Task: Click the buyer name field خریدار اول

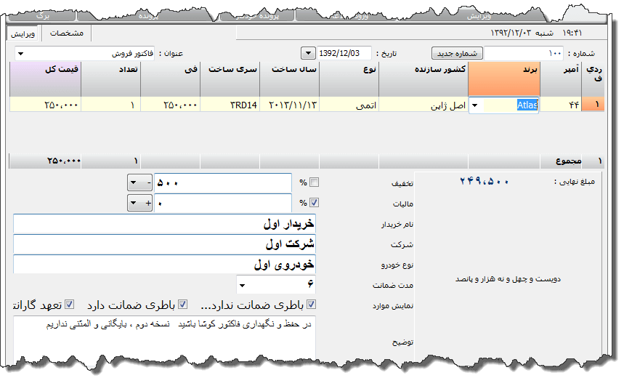Action: pos(164,225)
